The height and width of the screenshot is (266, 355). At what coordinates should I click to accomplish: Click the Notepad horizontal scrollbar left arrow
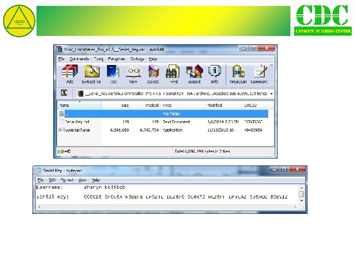pyautogui.click(x=39, y=207)
